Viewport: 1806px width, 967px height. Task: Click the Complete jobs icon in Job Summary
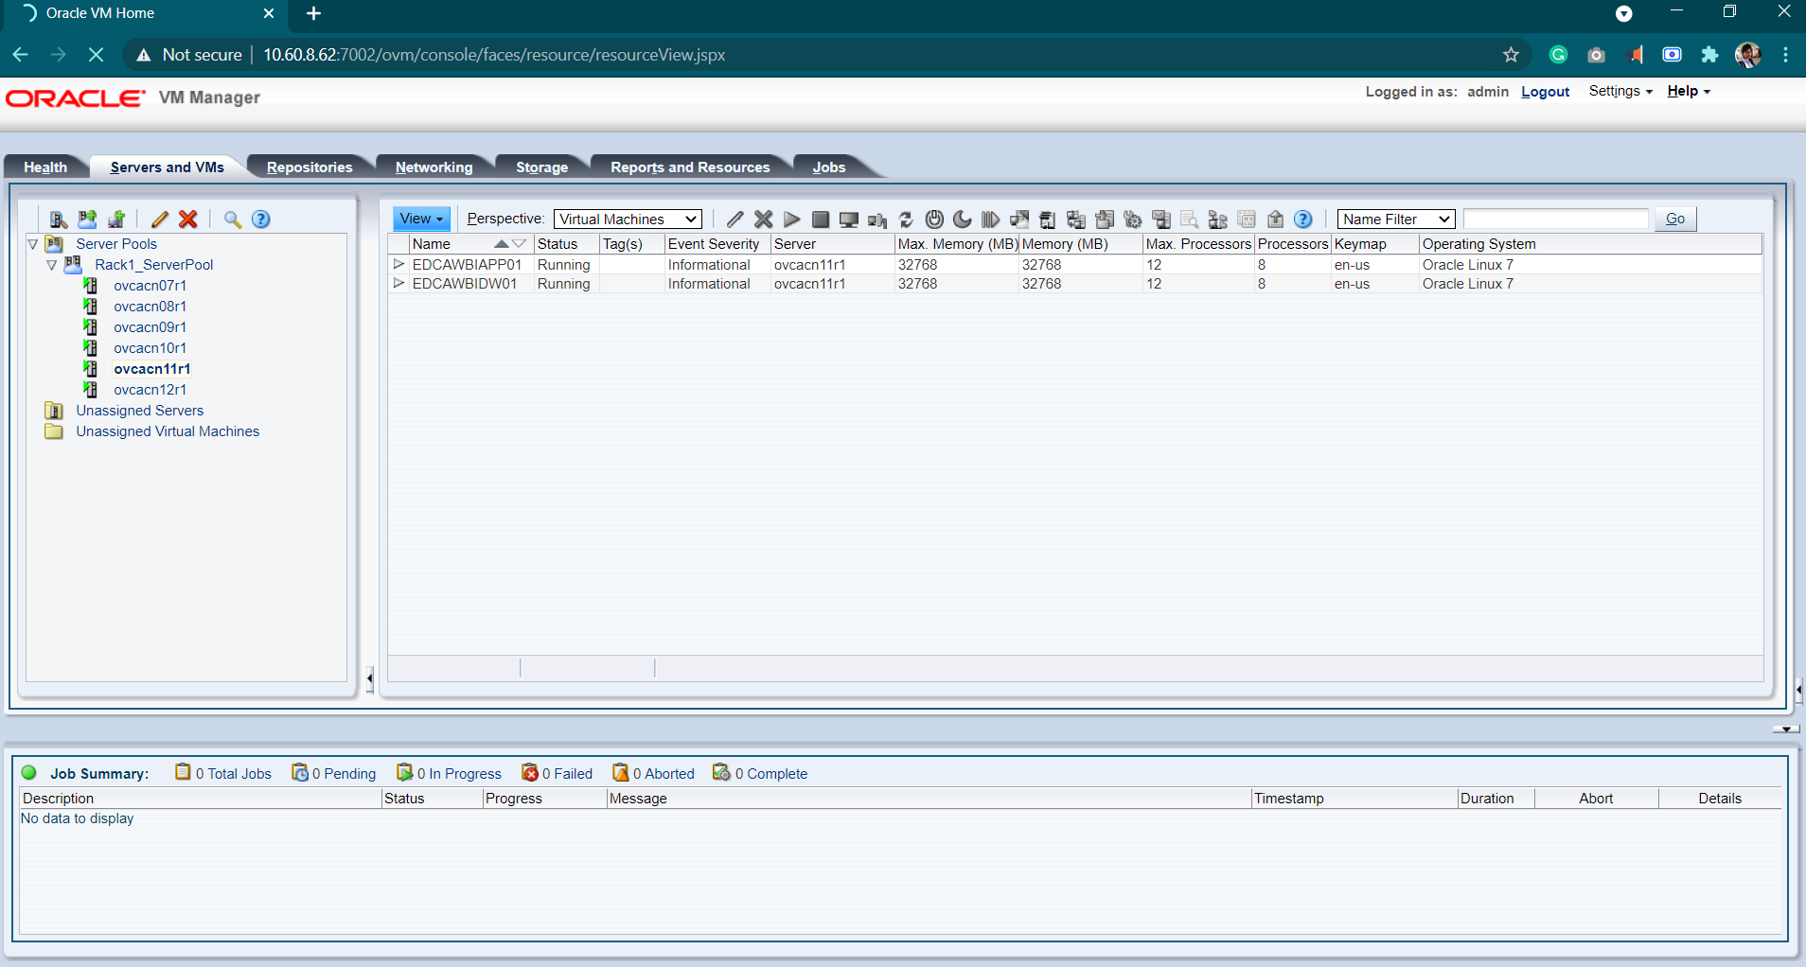tap(722, 773)
